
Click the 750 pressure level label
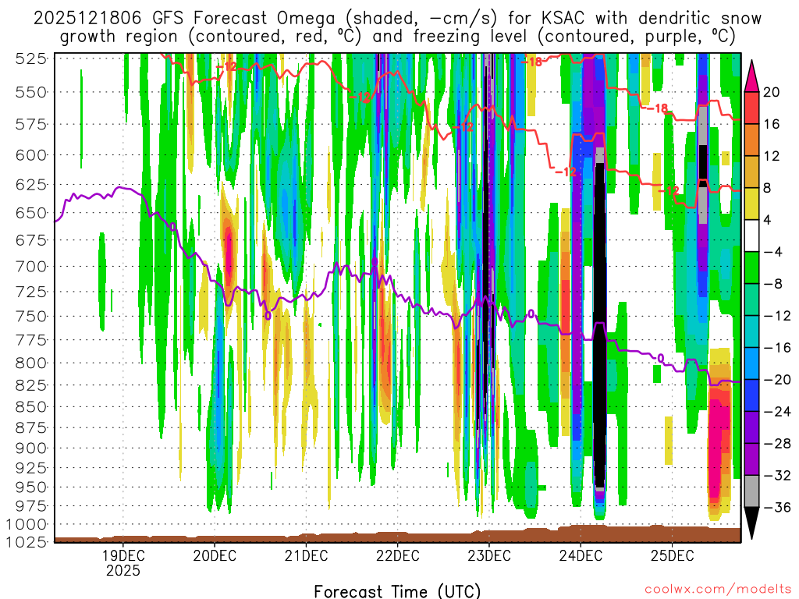point(31,317)
